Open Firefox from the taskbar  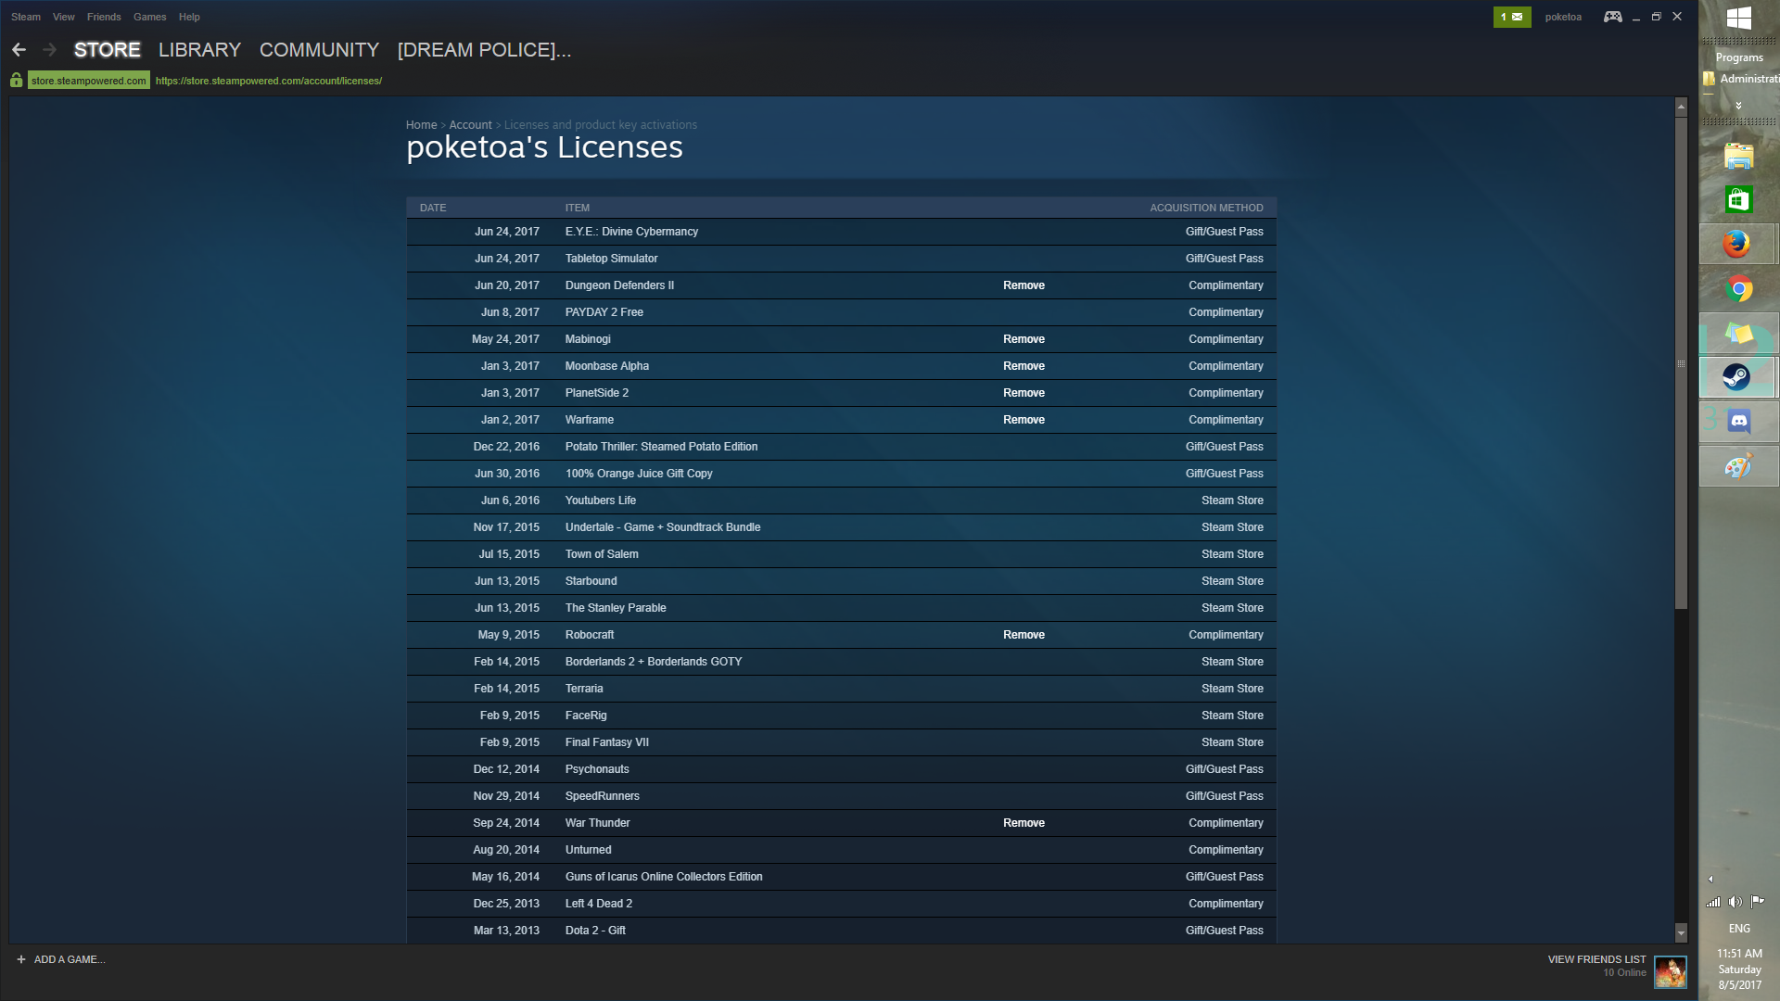(1737, 245)
